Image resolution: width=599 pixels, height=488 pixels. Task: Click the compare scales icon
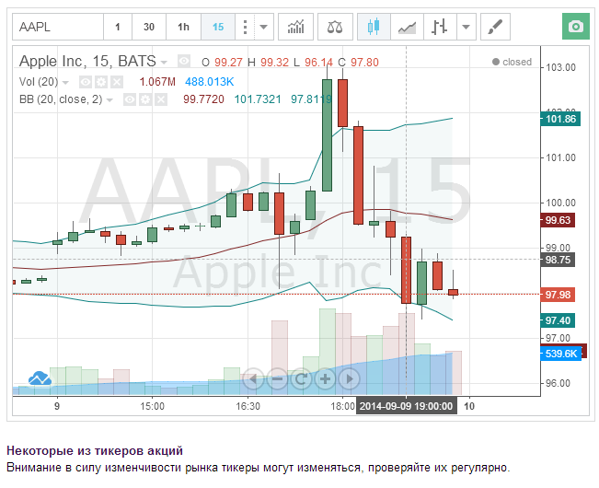(335, 27)
